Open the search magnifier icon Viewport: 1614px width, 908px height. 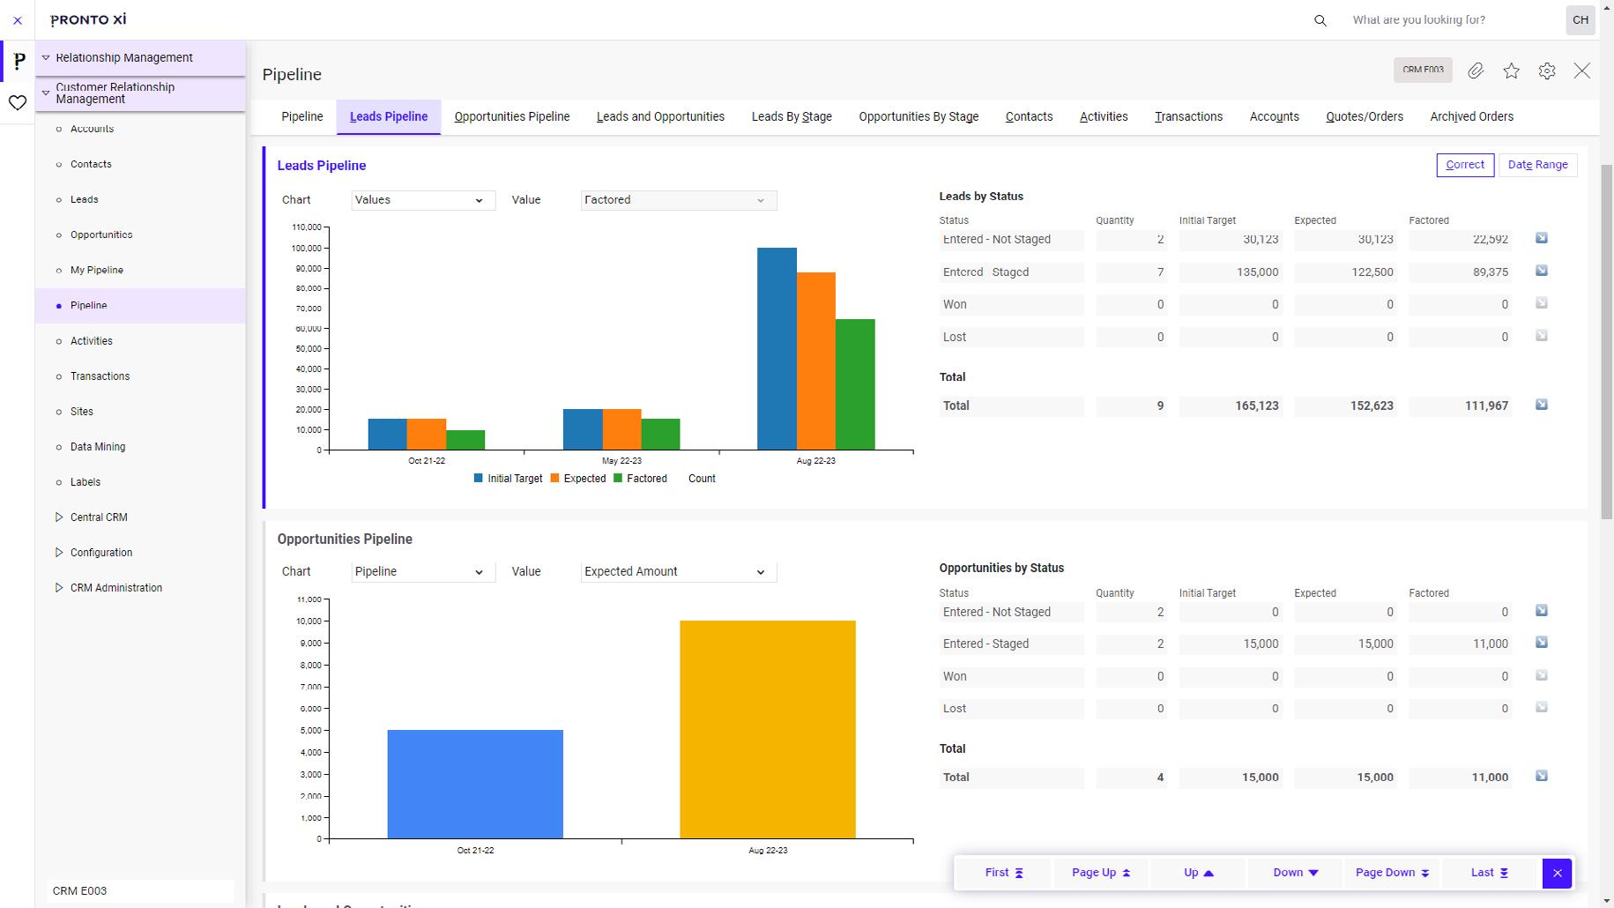[x=1320, y=19]
